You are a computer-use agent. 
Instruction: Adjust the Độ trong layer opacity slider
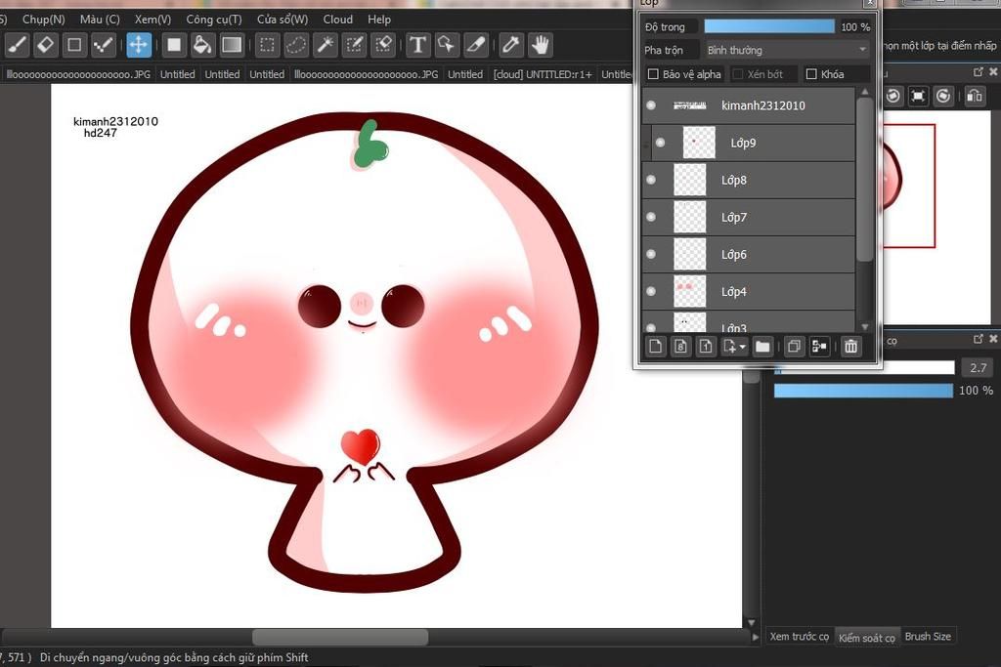[x=769, y=26]
